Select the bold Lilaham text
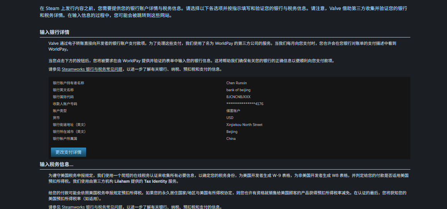Viewport: 447px width, 209px height. click(x=122, y=181)
